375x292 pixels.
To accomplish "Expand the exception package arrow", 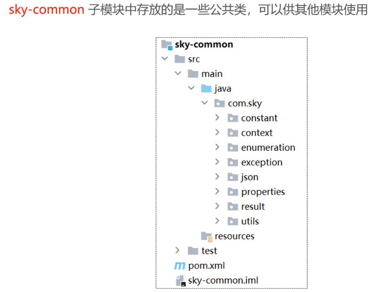I will 217,162.
